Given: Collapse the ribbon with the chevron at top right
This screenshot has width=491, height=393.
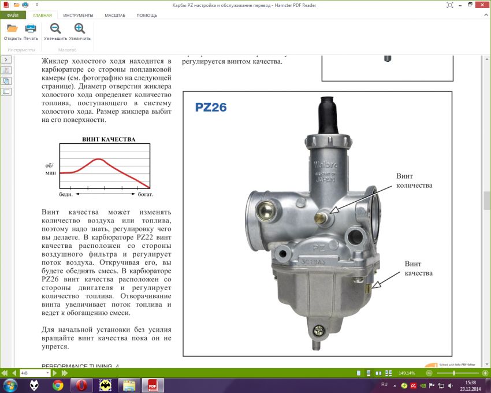Looking at the screenshot, I should tap(486, 15).
